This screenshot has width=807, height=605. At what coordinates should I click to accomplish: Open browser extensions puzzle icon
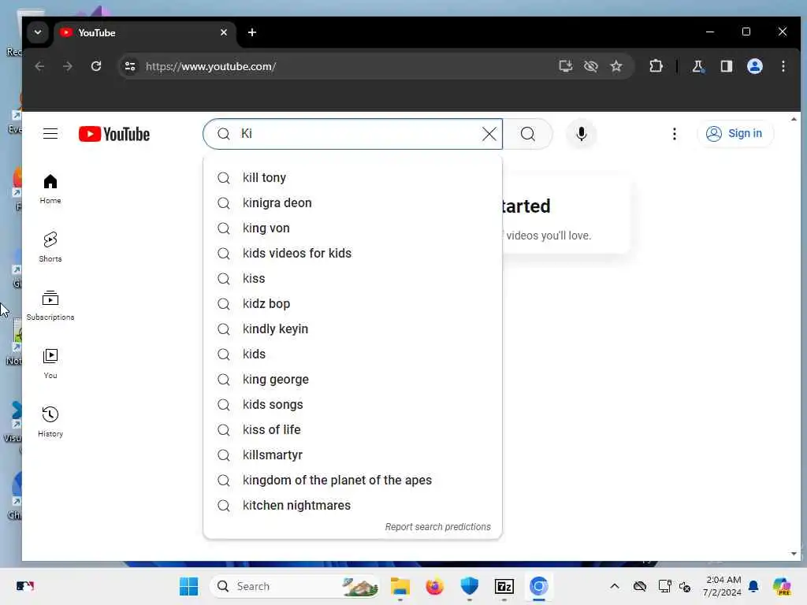tap(656, 66)
